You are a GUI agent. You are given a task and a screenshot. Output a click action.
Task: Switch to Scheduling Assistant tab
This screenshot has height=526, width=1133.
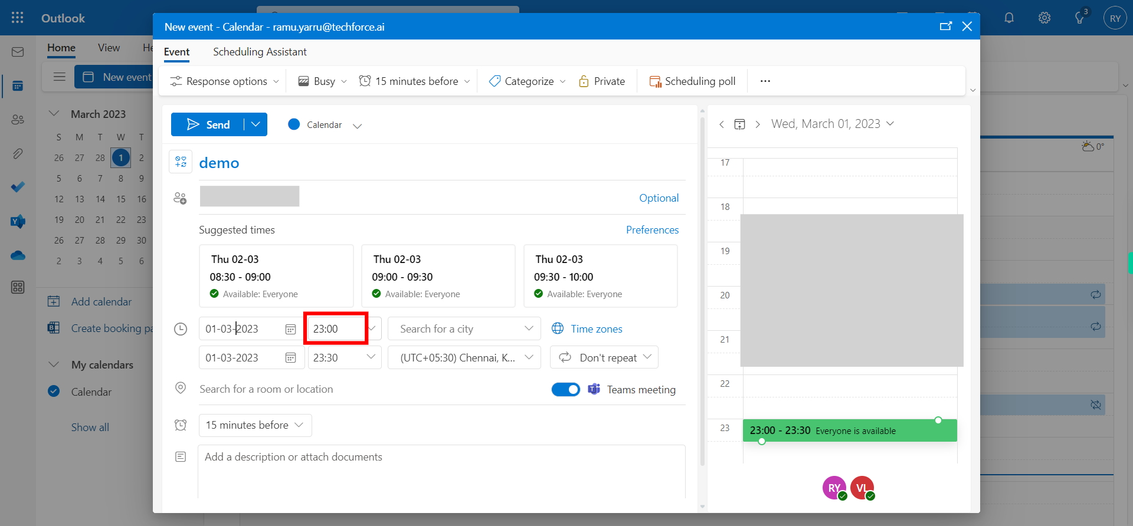coord(260,52)
